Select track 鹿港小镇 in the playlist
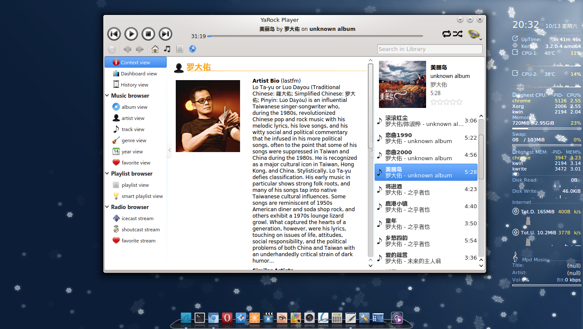583x329 pixels. click(x=426, y=206)
